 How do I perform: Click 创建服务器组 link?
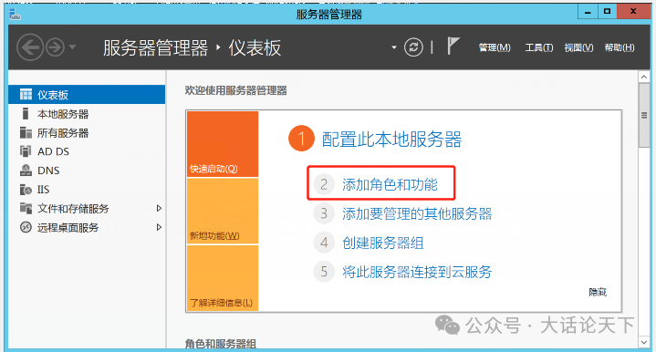coord(383,243)
